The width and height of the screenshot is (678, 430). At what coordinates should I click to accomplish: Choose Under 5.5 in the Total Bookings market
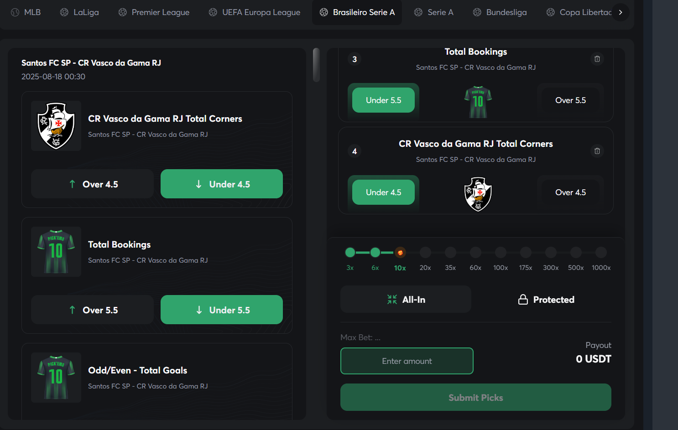(x=222, y=310)
